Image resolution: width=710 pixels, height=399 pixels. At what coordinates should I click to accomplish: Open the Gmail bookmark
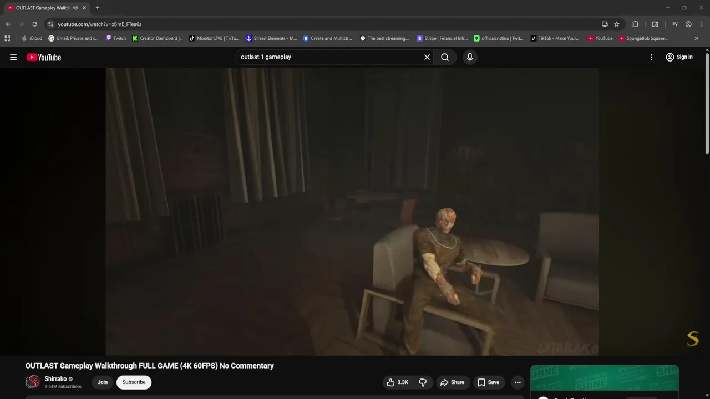[73, 38]
